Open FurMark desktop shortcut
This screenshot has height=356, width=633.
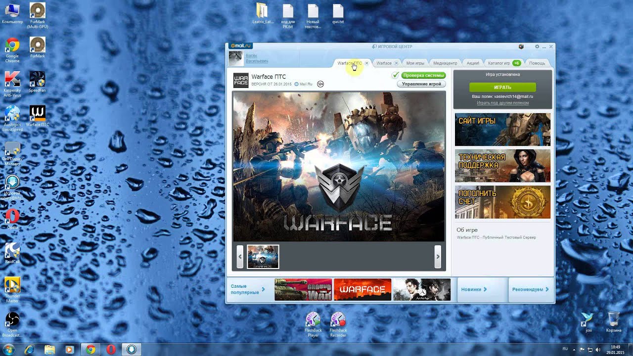pyautogui.click(x=38, y=47)
